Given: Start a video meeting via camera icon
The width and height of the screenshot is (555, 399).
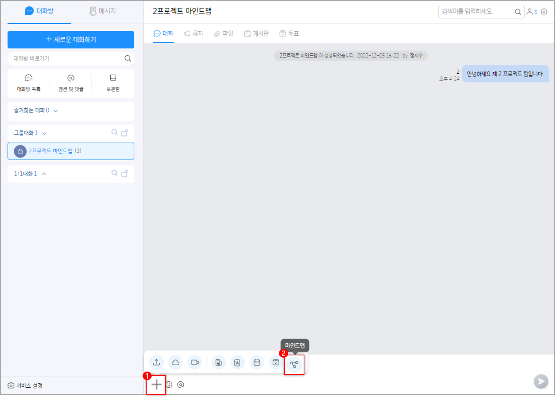Looking at the screenshot, I should click(x=195, y=363).
